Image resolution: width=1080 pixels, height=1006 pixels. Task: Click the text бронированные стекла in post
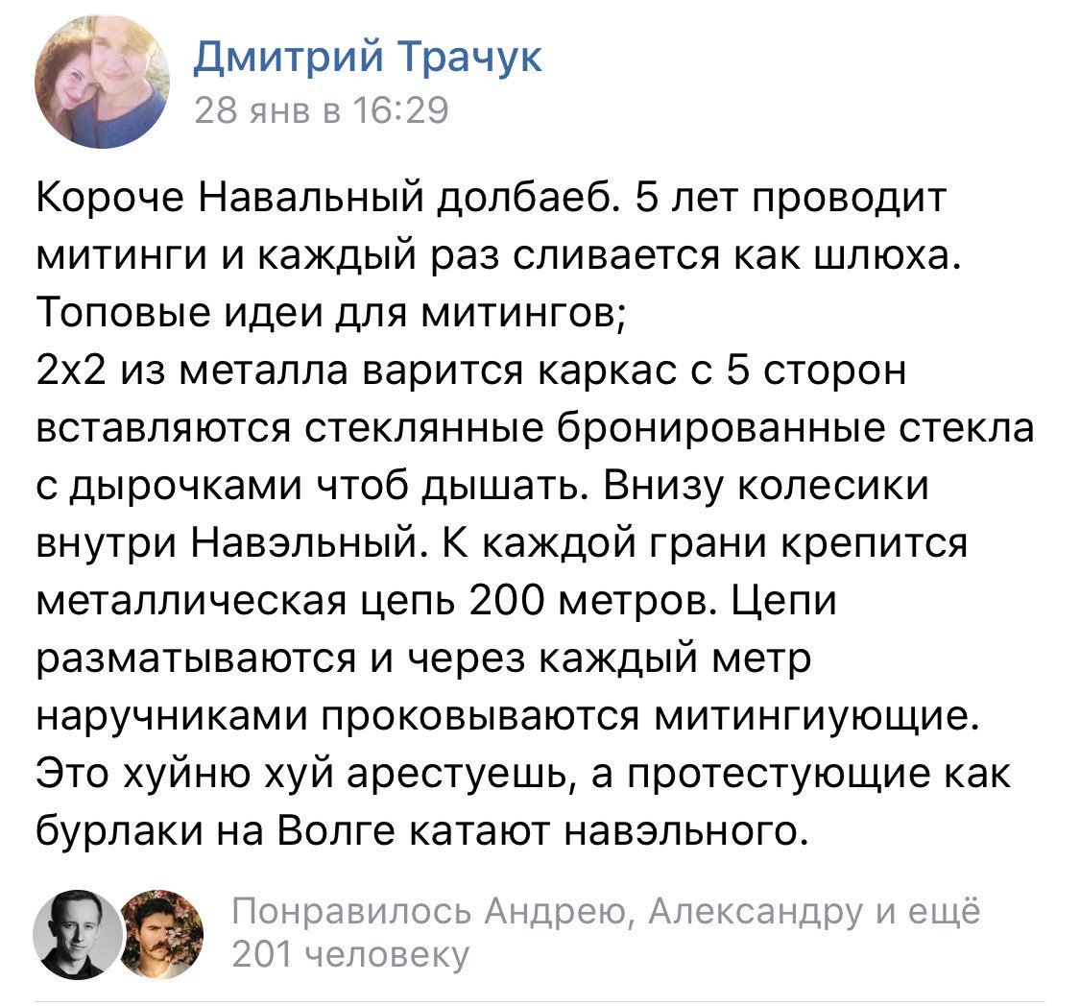[x=794, y=428]
